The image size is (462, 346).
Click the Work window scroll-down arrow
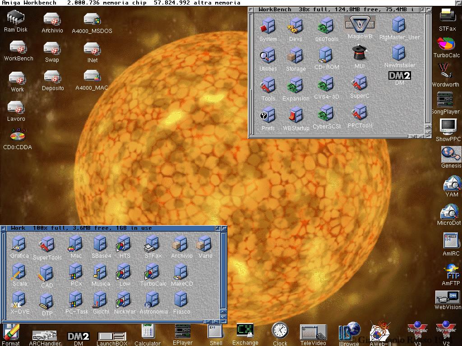tap(224, 317)
